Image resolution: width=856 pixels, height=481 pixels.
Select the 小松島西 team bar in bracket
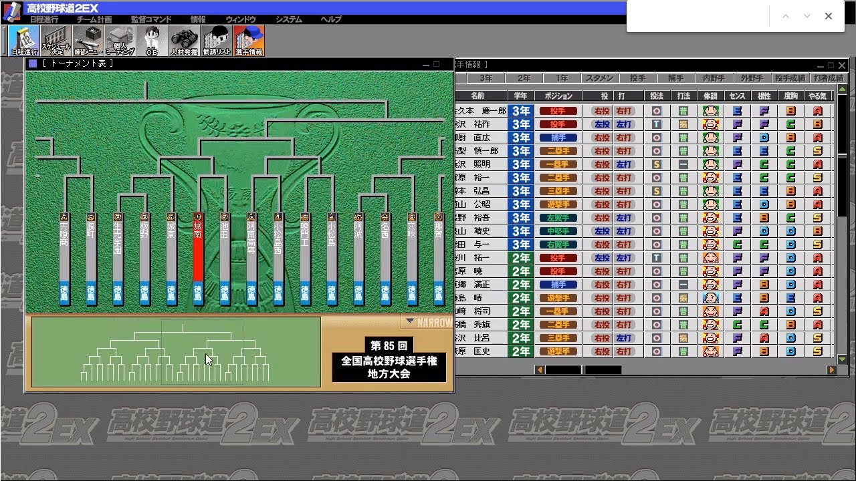(x=278, y=259)
